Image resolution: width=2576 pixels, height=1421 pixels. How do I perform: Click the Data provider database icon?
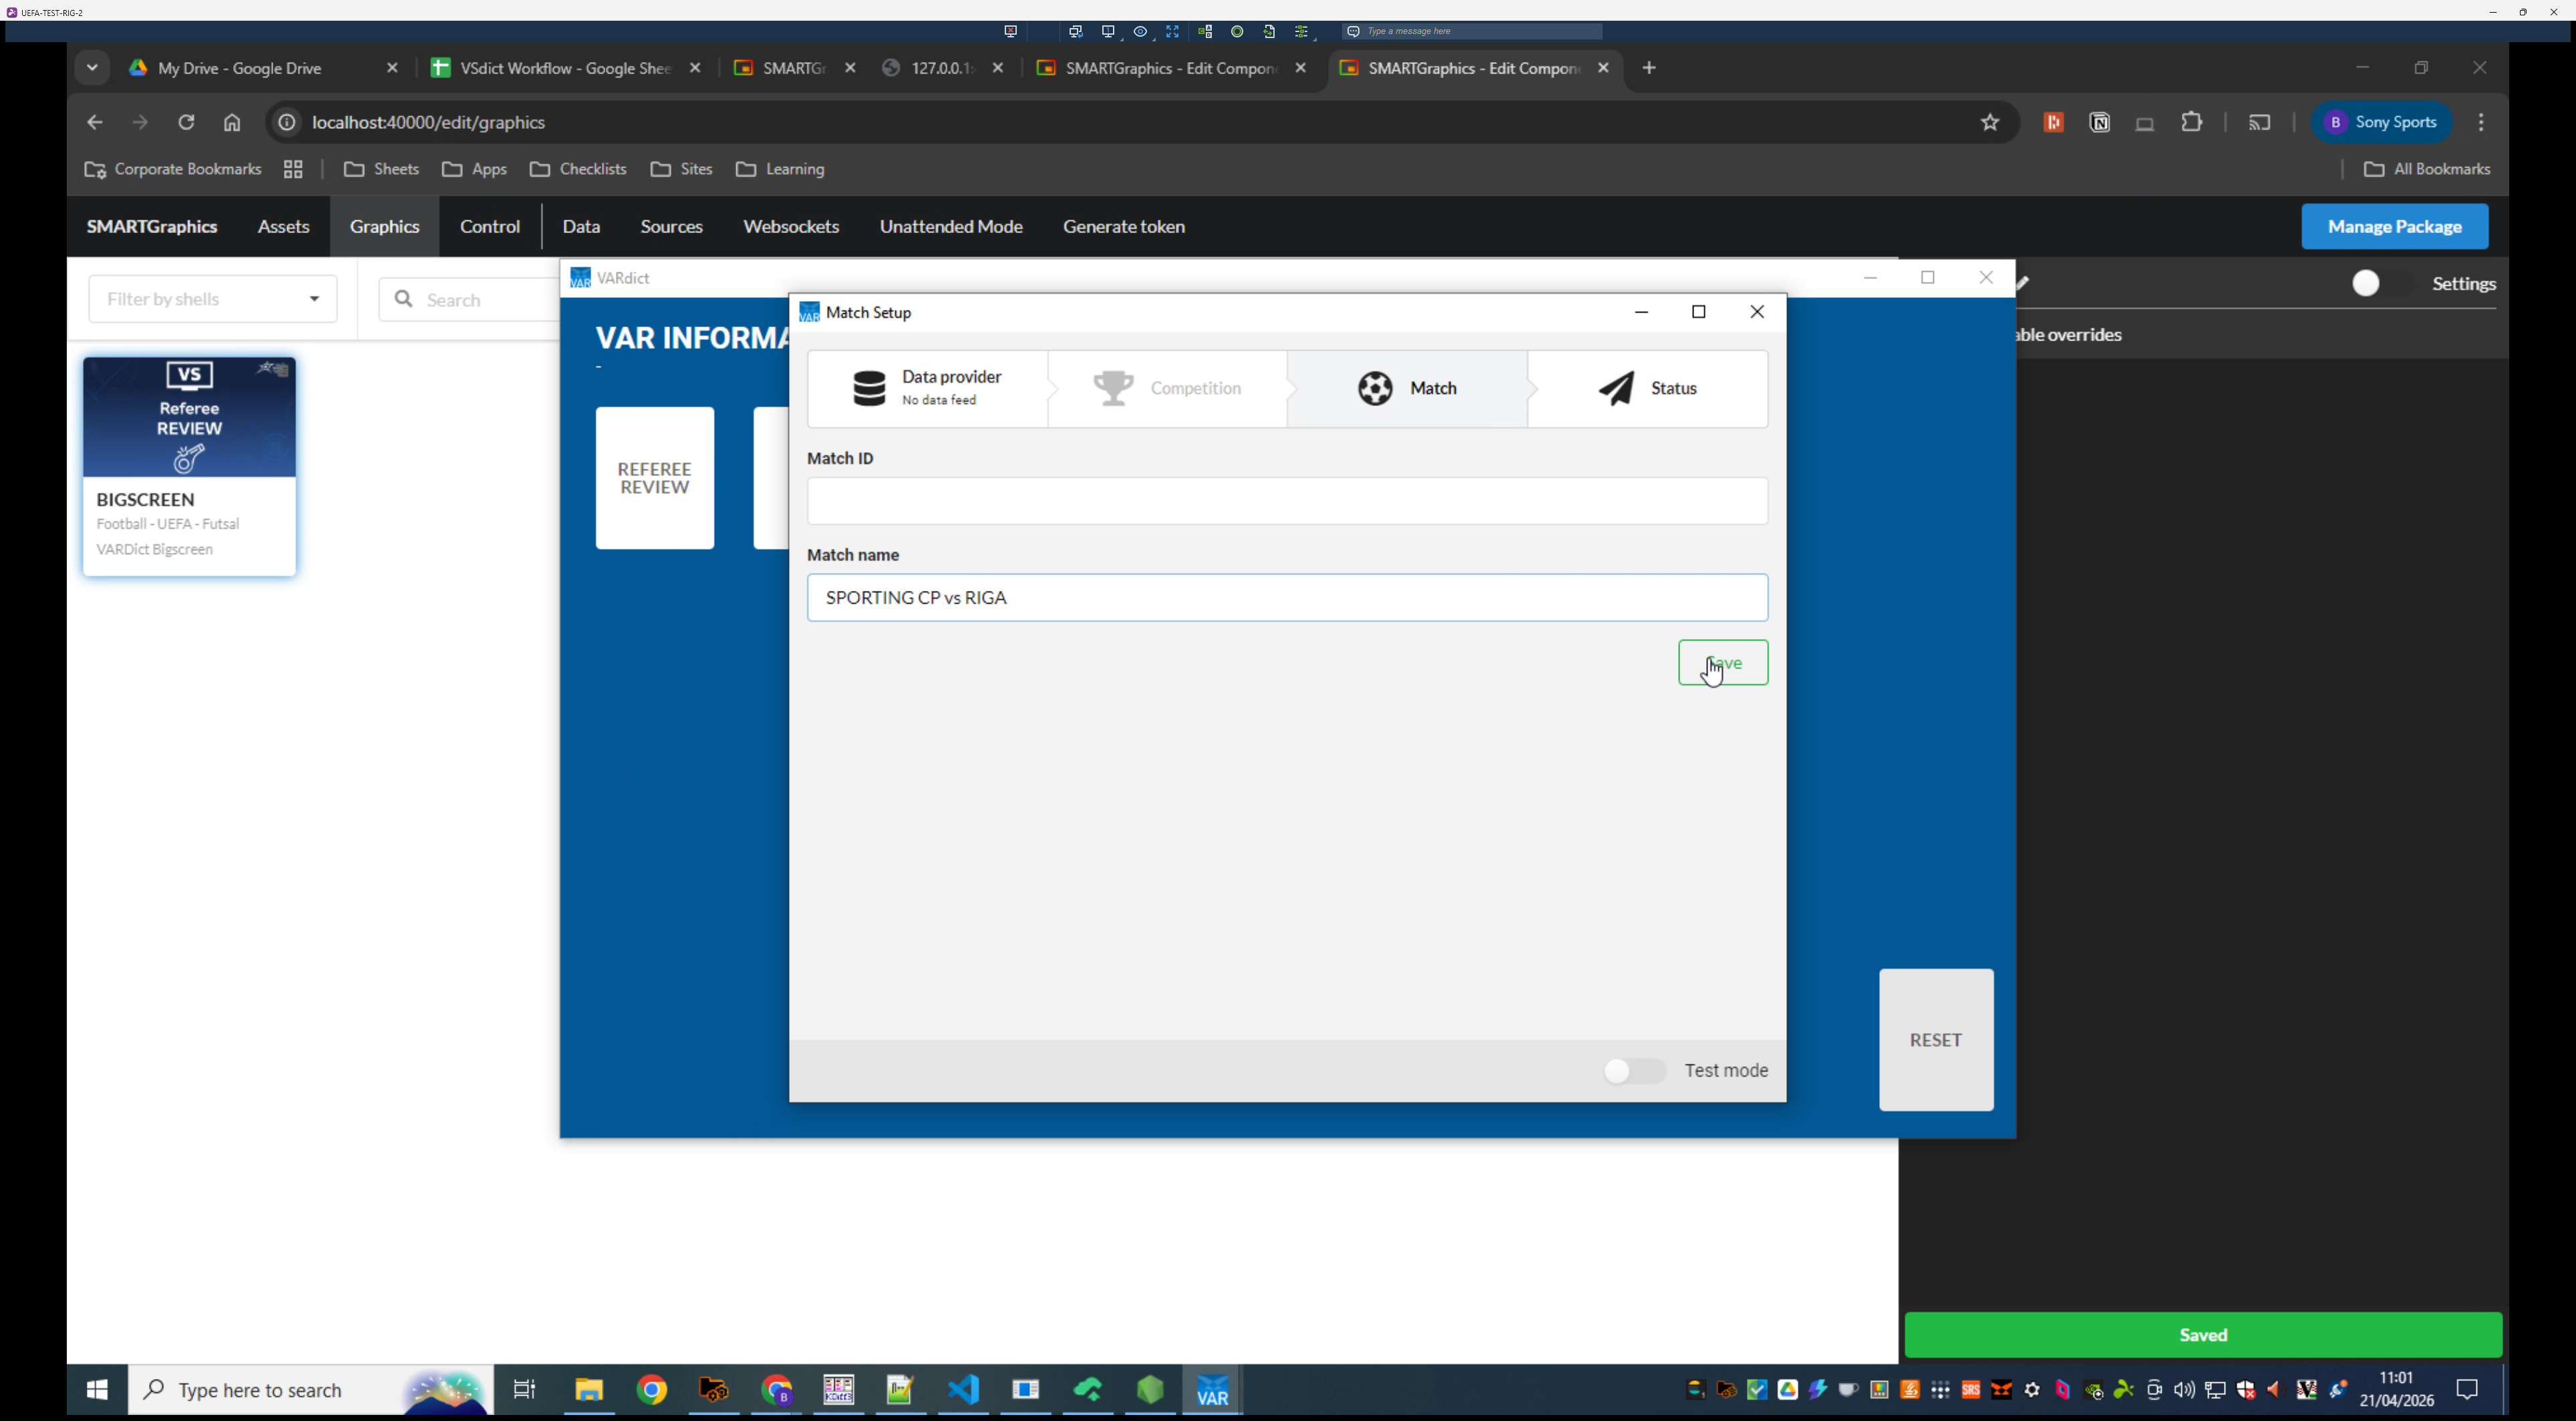(x=869, y=388)
